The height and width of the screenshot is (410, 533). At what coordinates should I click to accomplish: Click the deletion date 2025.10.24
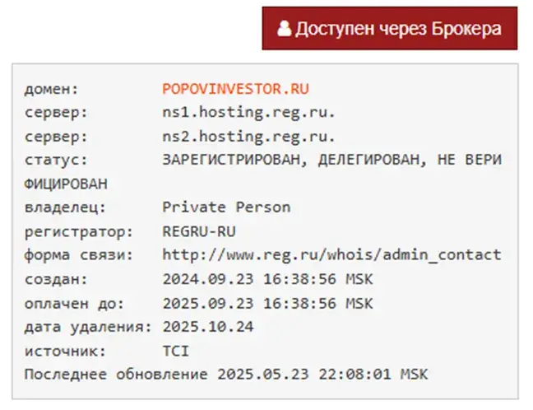[x=208, y=327]
